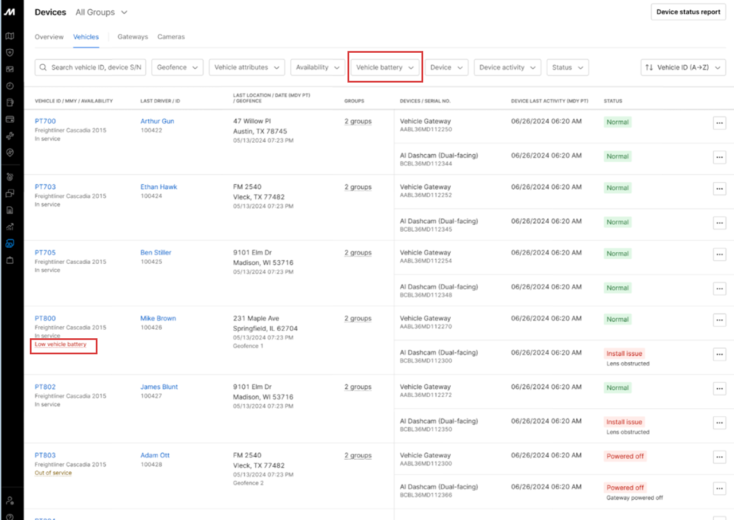Open the card icon in sidebar
Viewport: 734px width, 520px height.
tap(10, 119)
